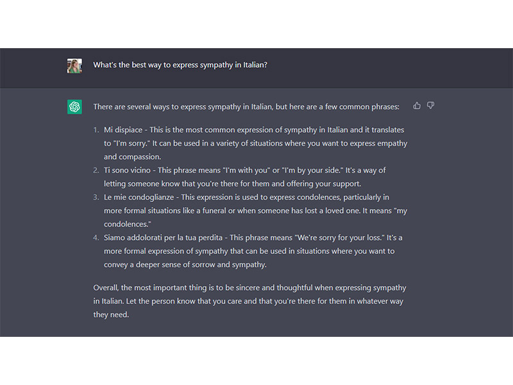The image size is (513, 385).
Task: Click list number 1 marker
Action: pyautogui.click(x=96, y=130)
